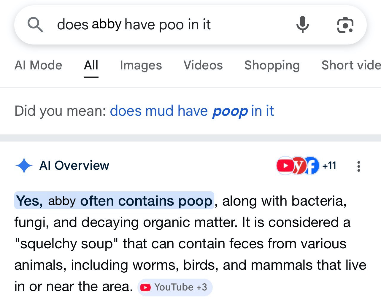Open the Images tab
This screenshot has height=305, width=381.
[141, 65]
